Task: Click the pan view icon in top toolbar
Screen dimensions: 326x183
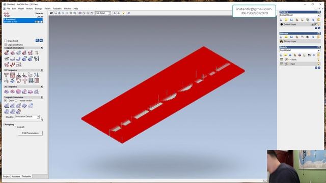Action: coord(59,13)
